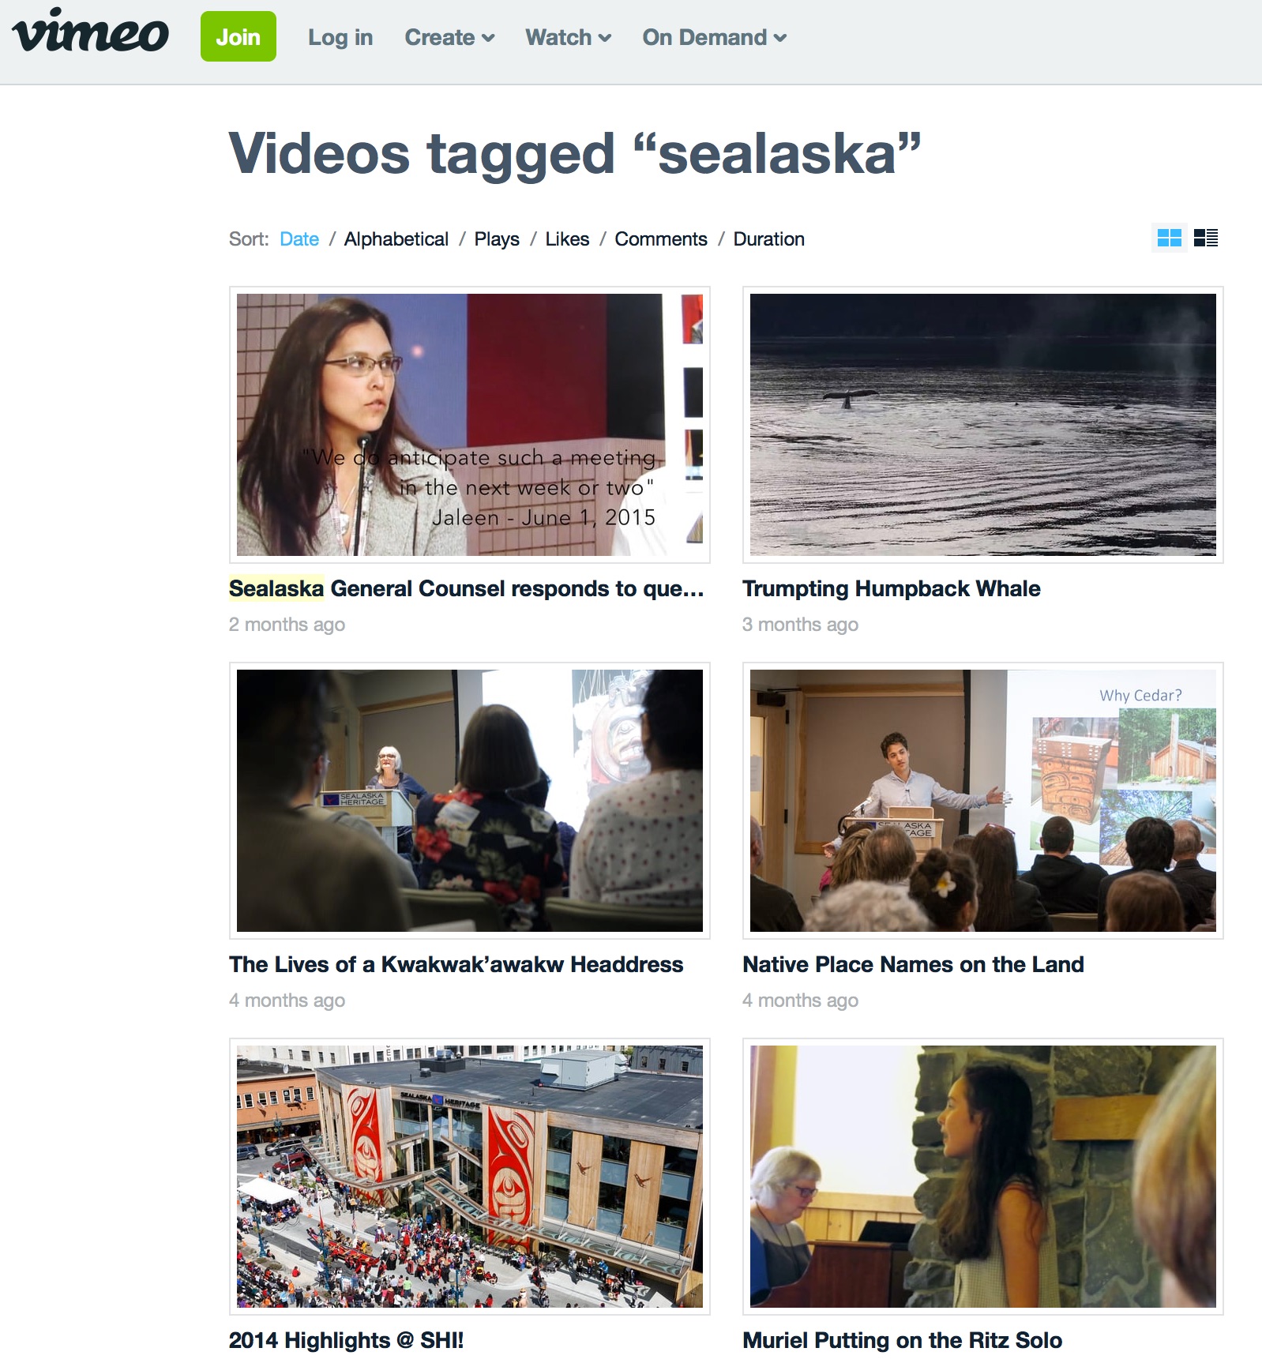Open Sealaska General Counsel video thumbnail

tap(470, 425)
